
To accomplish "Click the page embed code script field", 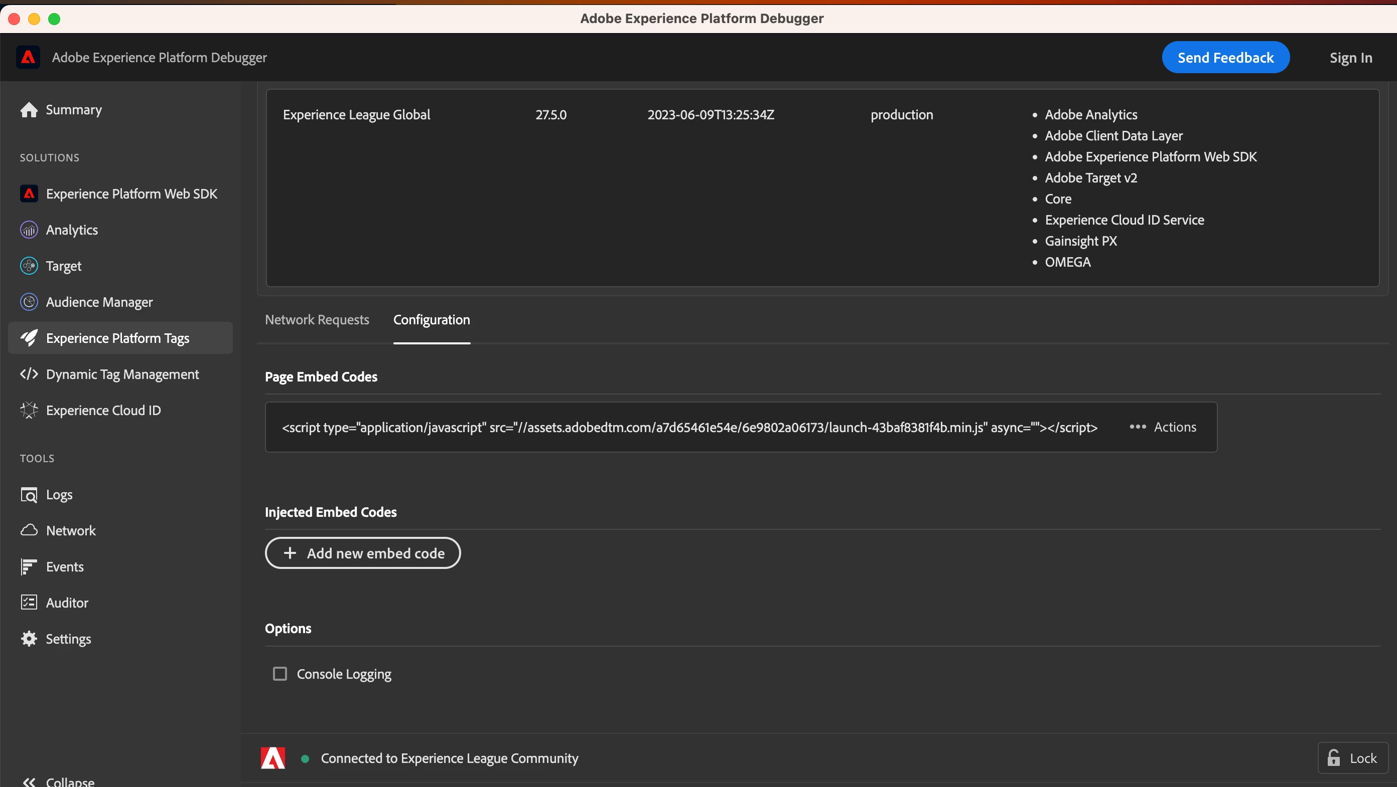I will (x=689, y=428).
